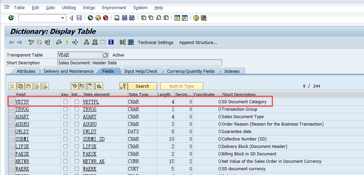Open the Goto menu
The height and width of the screenshot is (175, 364).
(50, 8)
